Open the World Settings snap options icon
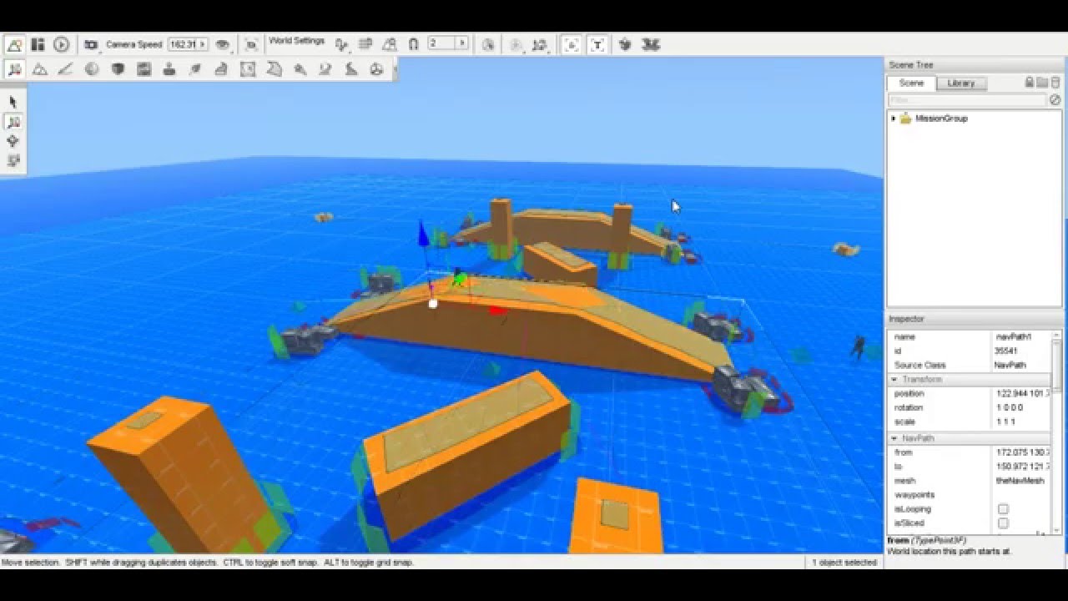The width and height of the screenshot is (1068, 601). click(x=341, y=44)
